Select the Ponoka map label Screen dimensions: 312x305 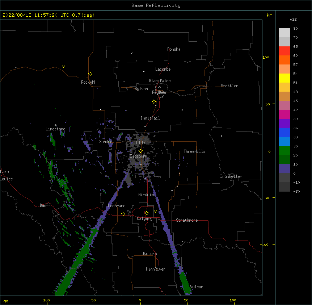click(x=174, y=49)
